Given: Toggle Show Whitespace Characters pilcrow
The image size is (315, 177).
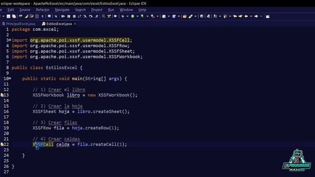Looking at the screenshot, I should [42, 16].
